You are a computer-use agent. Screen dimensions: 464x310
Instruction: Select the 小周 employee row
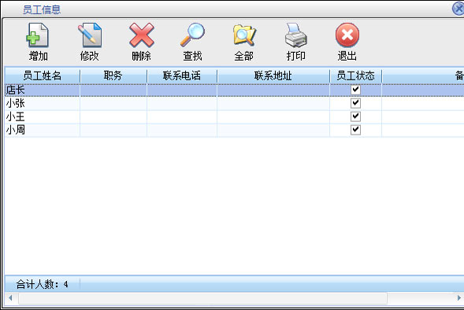(235, 130)
